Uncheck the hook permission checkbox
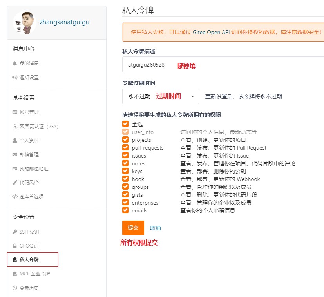The height and width of the screenshot is (297, 324). (125, 179)
